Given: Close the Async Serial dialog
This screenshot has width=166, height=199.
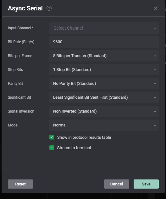Looking at the screenshot, I should tap(156, 9).
